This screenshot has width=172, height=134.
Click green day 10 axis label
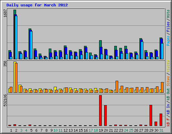pyautogui.click(x=55, y=130)
